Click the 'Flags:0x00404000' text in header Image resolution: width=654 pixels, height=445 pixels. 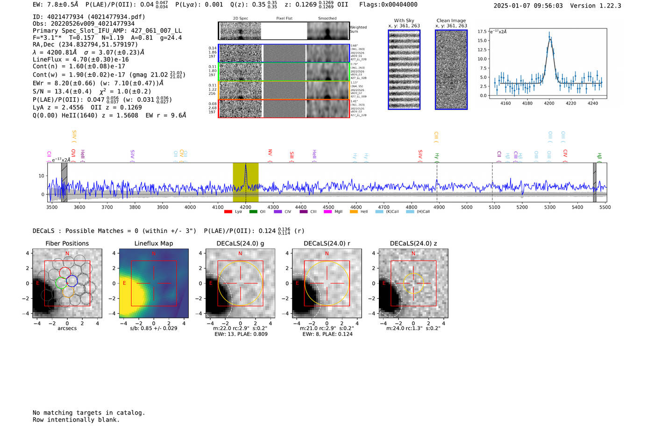point(388,5)
